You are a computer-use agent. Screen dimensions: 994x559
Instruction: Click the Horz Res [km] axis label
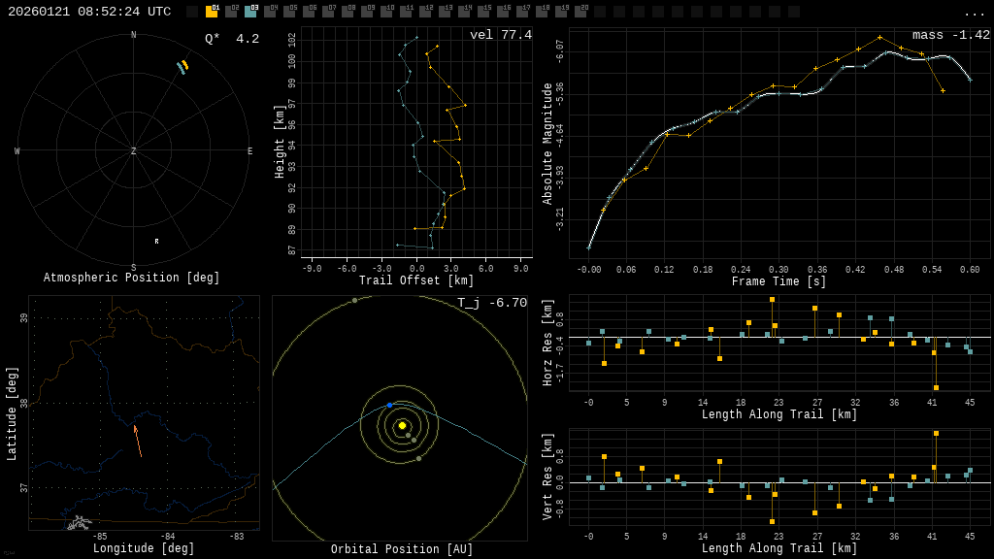547,343
